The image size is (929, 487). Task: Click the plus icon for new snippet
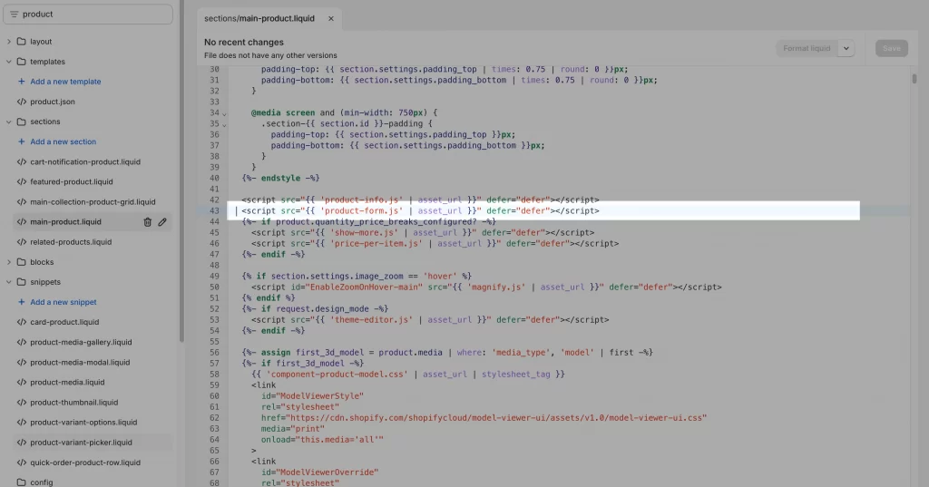click(x=22, y=302)
